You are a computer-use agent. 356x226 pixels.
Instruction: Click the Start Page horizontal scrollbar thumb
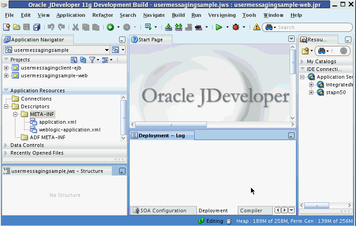click(x=171, y=125)
